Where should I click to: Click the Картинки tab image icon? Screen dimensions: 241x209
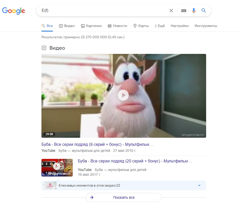coord(83,26)
